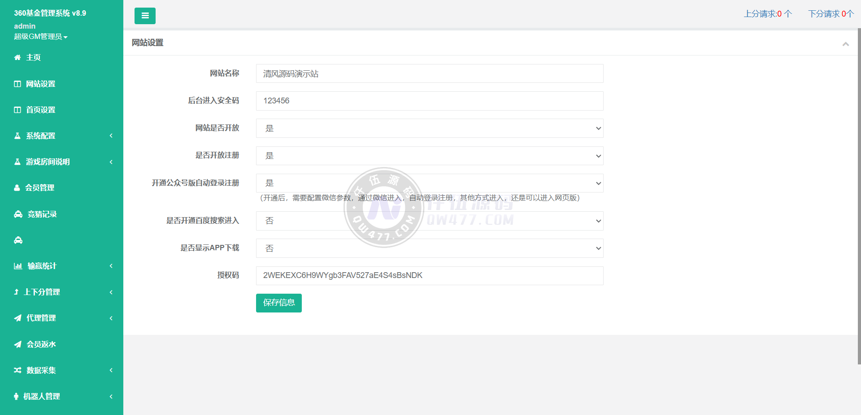Viewport: 861px width, 415px height.
Task: Click the 保存信息 button
Action: click(278, 303)
